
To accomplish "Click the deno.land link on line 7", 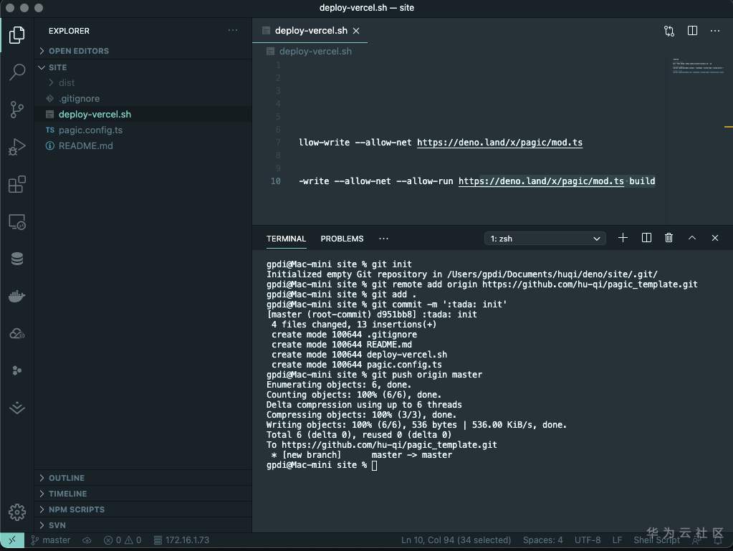I will (x=499, y=143).
